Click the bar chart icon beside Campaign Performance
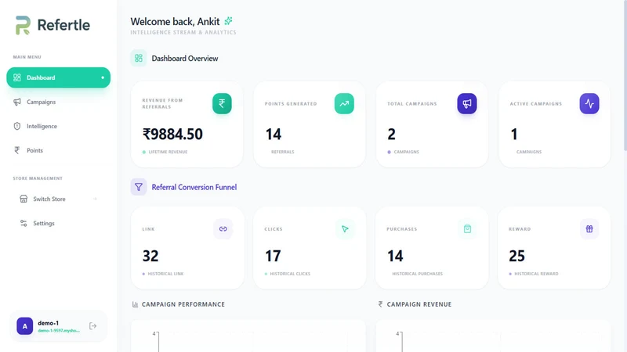 (x=135, y=304)
